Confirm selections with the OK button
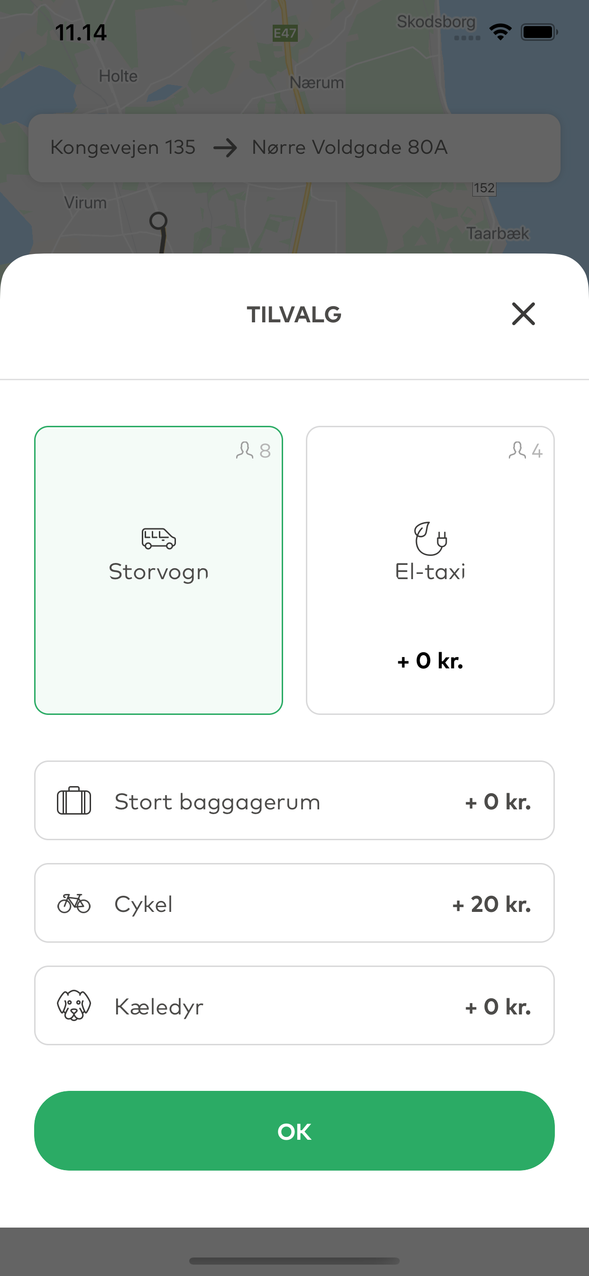 point(294,1131)
